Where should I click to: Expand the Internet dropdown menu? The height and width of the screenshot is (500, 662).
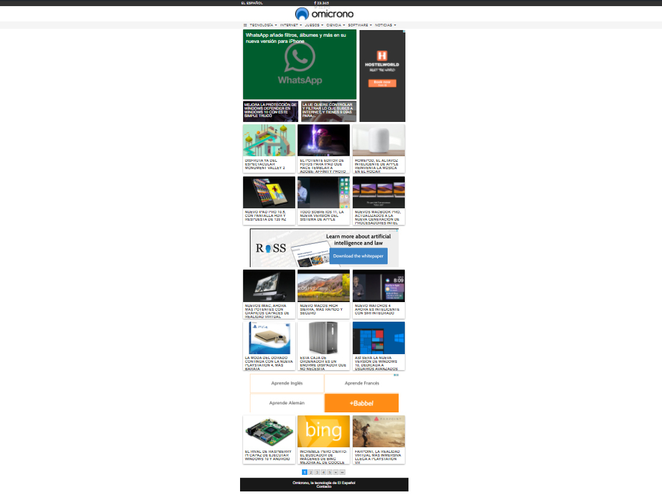(x=291, y=25)
